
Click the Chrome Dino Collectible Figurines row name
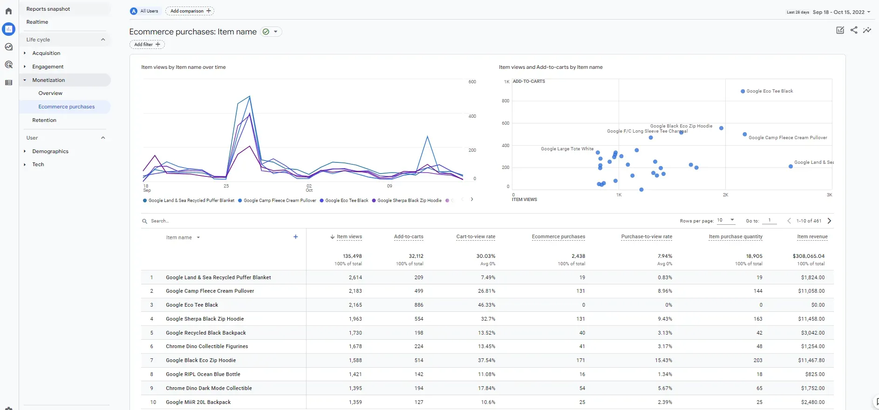tap(207, 346)
